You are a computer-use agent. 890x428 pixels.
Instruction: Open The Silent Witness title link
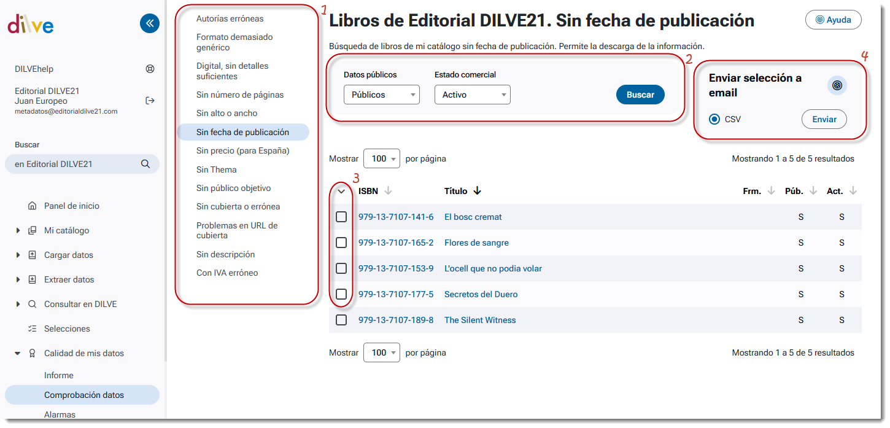click(x=480, y=320)
